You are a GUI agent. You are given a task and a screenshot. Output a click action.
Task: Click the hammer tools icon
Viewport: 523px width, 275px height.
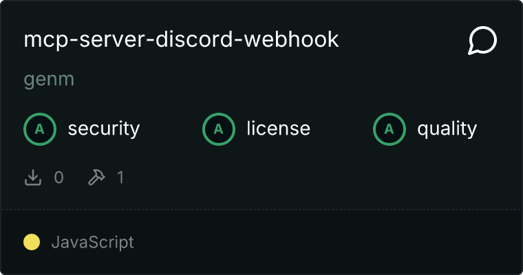click(97, 177)
